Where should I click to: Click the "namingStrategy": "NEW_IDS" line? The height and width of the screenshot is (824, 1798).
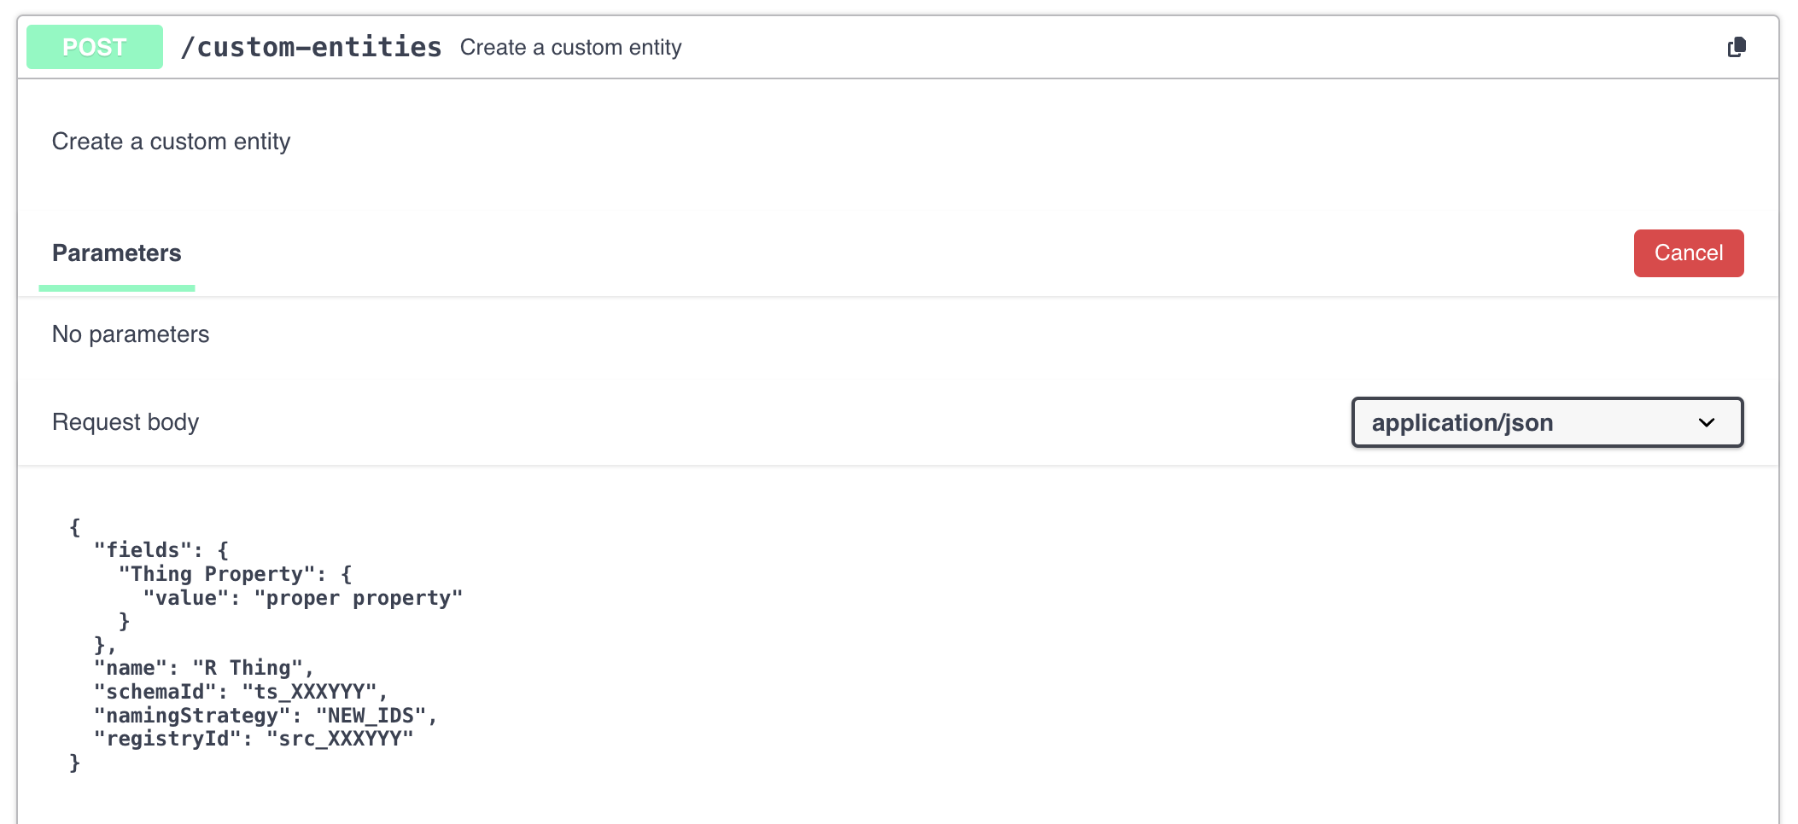pyautogui.click(x=266, y=716)
